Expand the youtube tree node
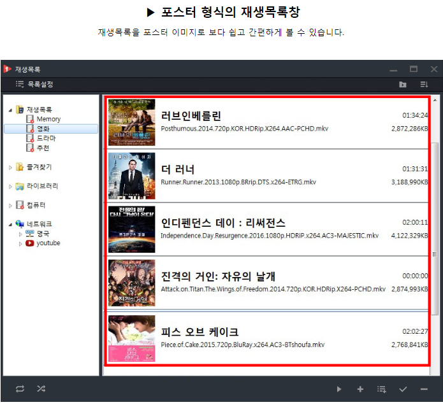 (x=20, y=243)
